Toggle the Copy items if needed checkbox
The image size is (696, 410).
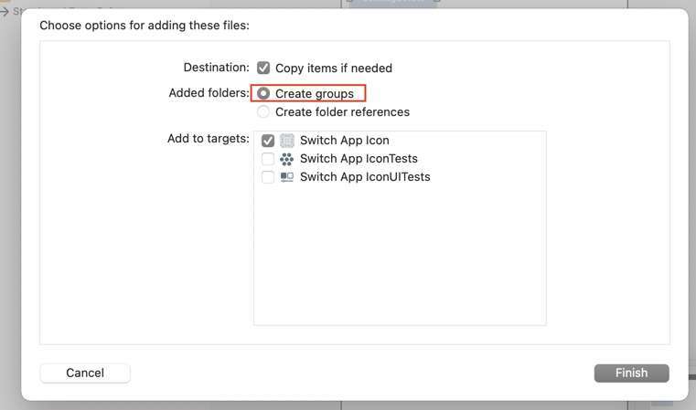[263, 68]
